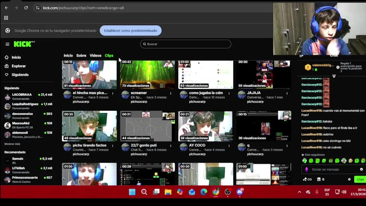366x206 pixels.
Task: Open the Windows Start menu
Action: [132, 192]
